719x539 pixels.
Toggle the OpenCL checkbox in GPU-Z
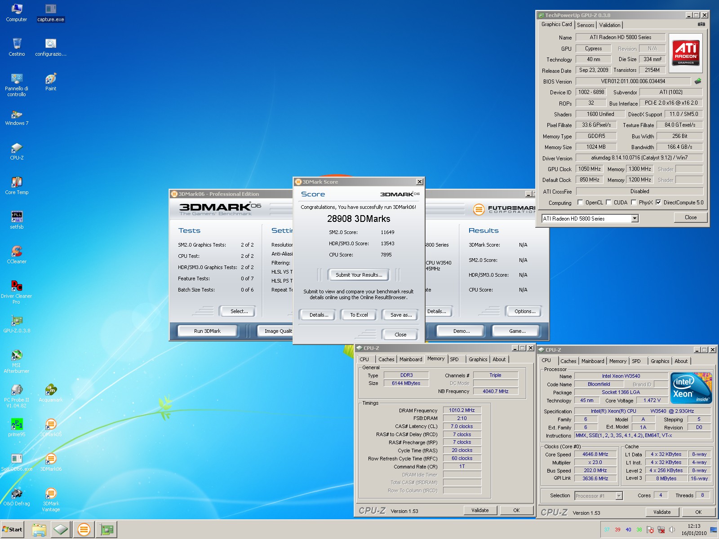click(580, 203)
